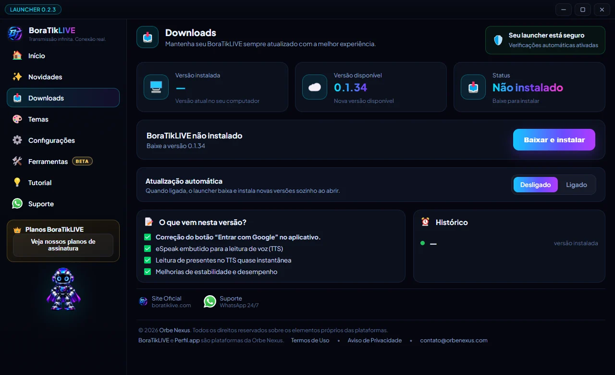Click the Site Oficial logo icon in footer
This screenshot has width=615, height=375.
pos(143,301)
